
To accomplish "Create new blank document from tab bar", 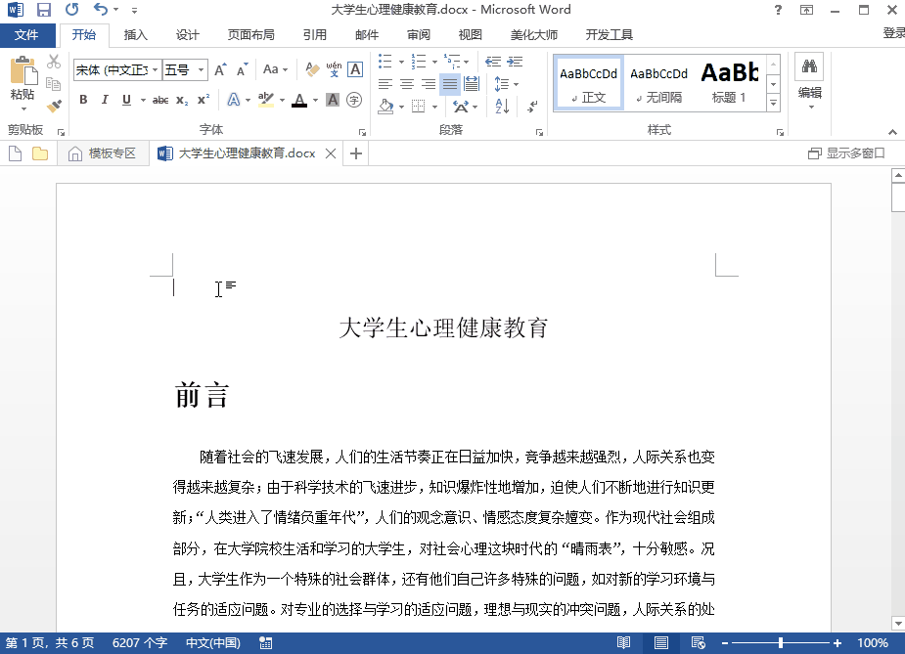I will [x=16, y=153].
